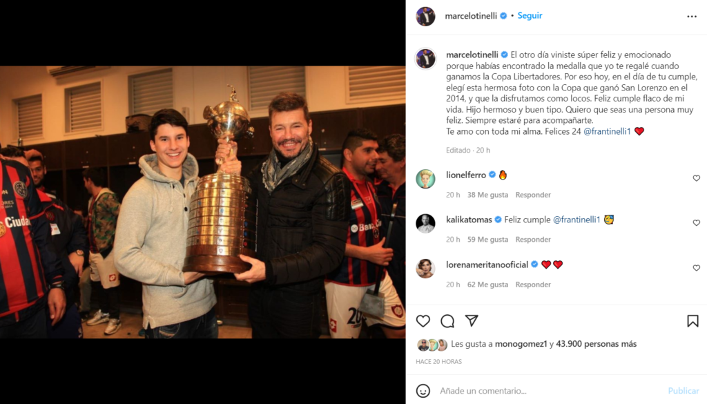Reply to kalikatomas's comment
This screenshot has width=707, height=404.
tap(533, 240)
